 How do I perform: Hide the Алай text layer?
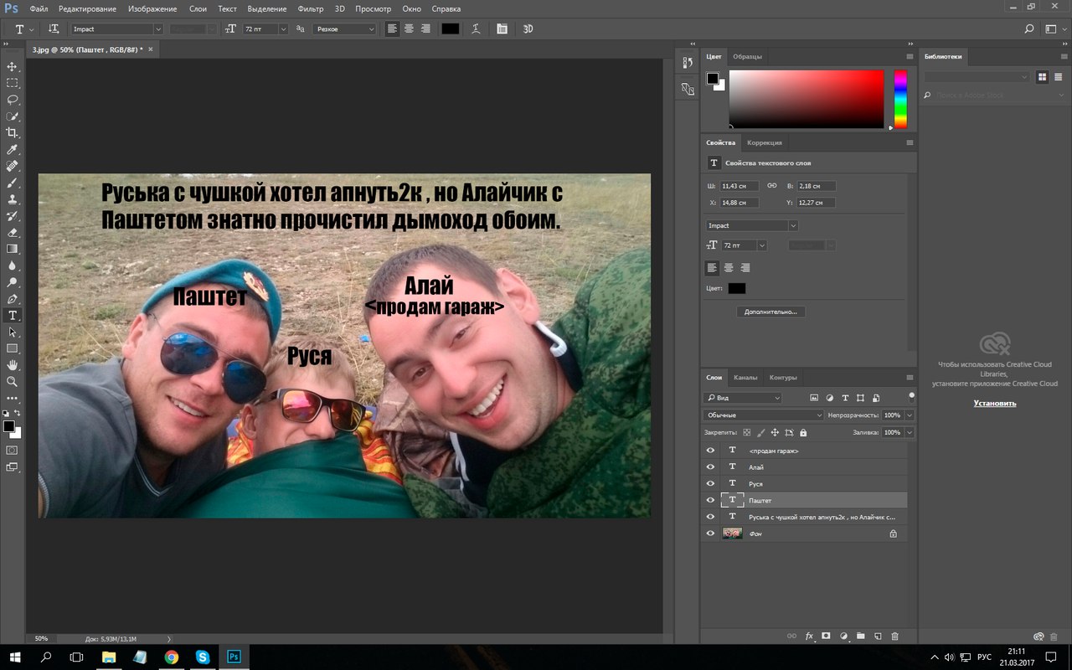click(710, 467)
